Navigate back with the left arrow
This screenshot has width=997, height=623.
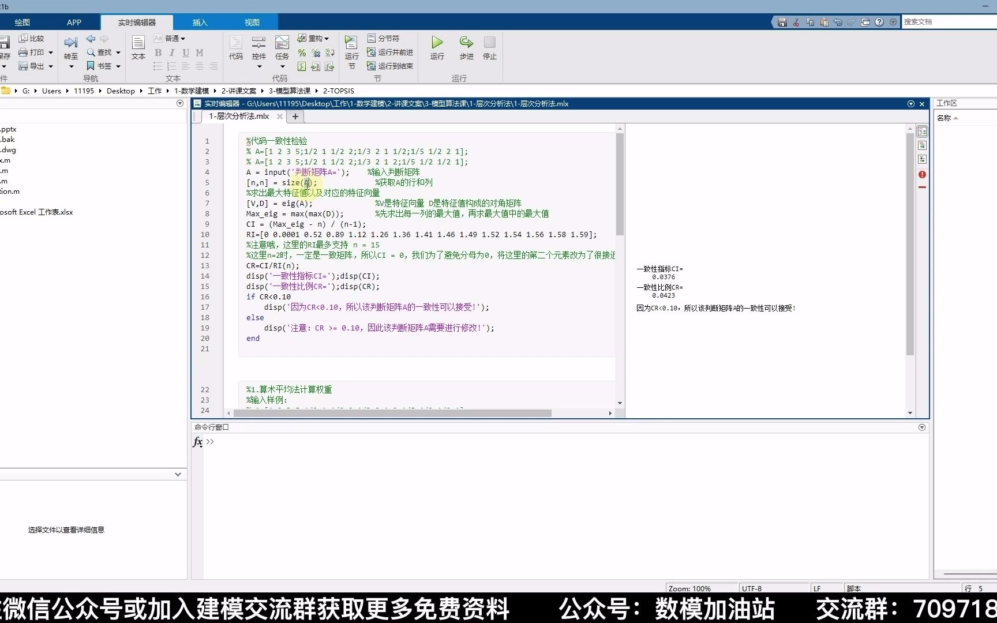(x=91, y=39)
